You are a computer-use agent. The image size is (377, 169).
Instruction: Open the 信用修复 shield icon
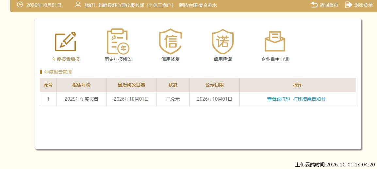[x=171, y=42]
